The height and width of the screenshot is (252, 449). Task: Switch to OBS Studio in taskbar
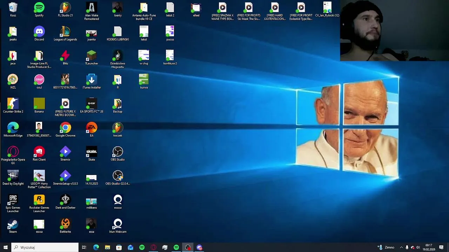coord(188,247)
